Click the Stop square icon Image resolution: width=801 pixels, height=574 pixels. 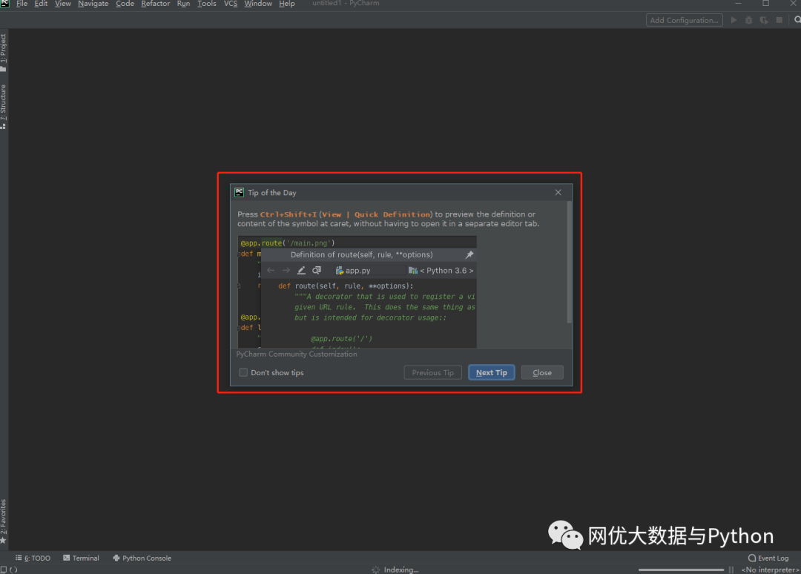(x=779, y=20)
